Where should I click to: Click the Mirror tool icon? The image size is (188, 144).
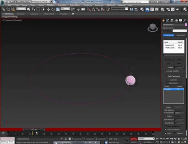pyautogui.click(x=132, y=9)
